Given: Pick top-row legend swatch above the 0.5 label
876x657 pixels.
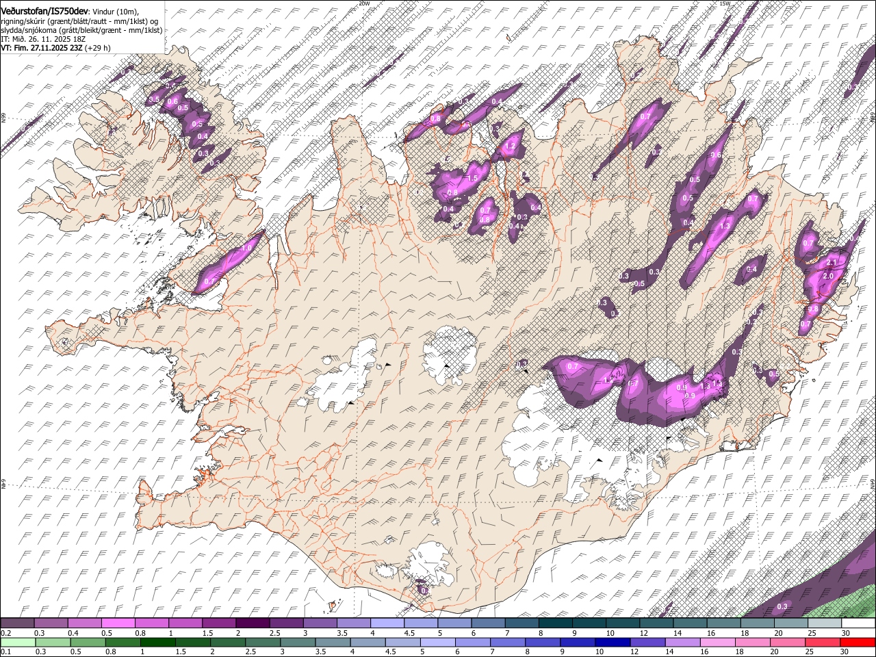Looking at the screenshot, I should (x=118, y=623).
